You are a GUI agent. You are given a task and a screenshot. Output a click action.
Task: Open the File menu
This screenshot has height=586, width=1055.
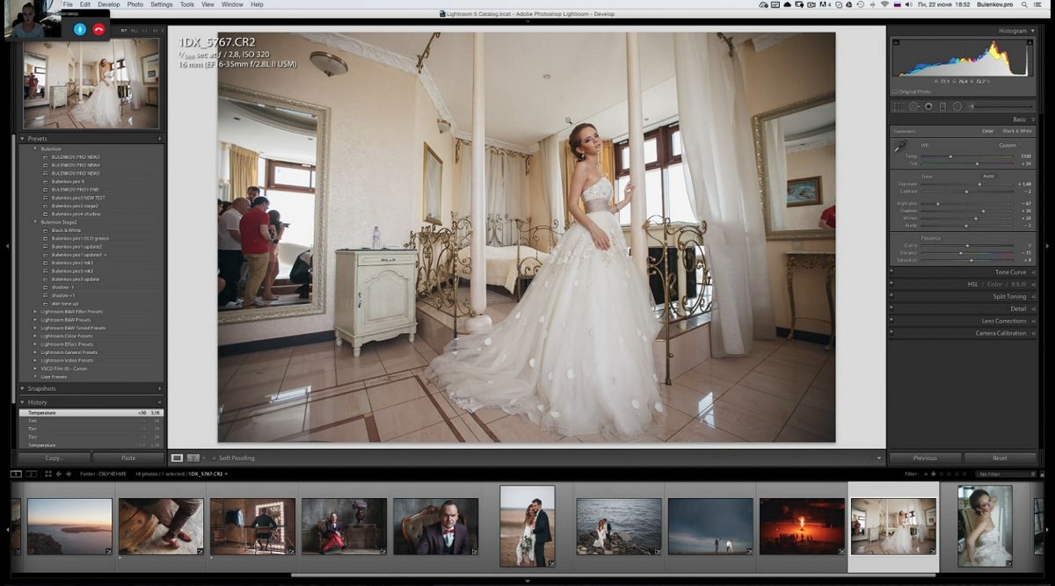coord(68,4)
